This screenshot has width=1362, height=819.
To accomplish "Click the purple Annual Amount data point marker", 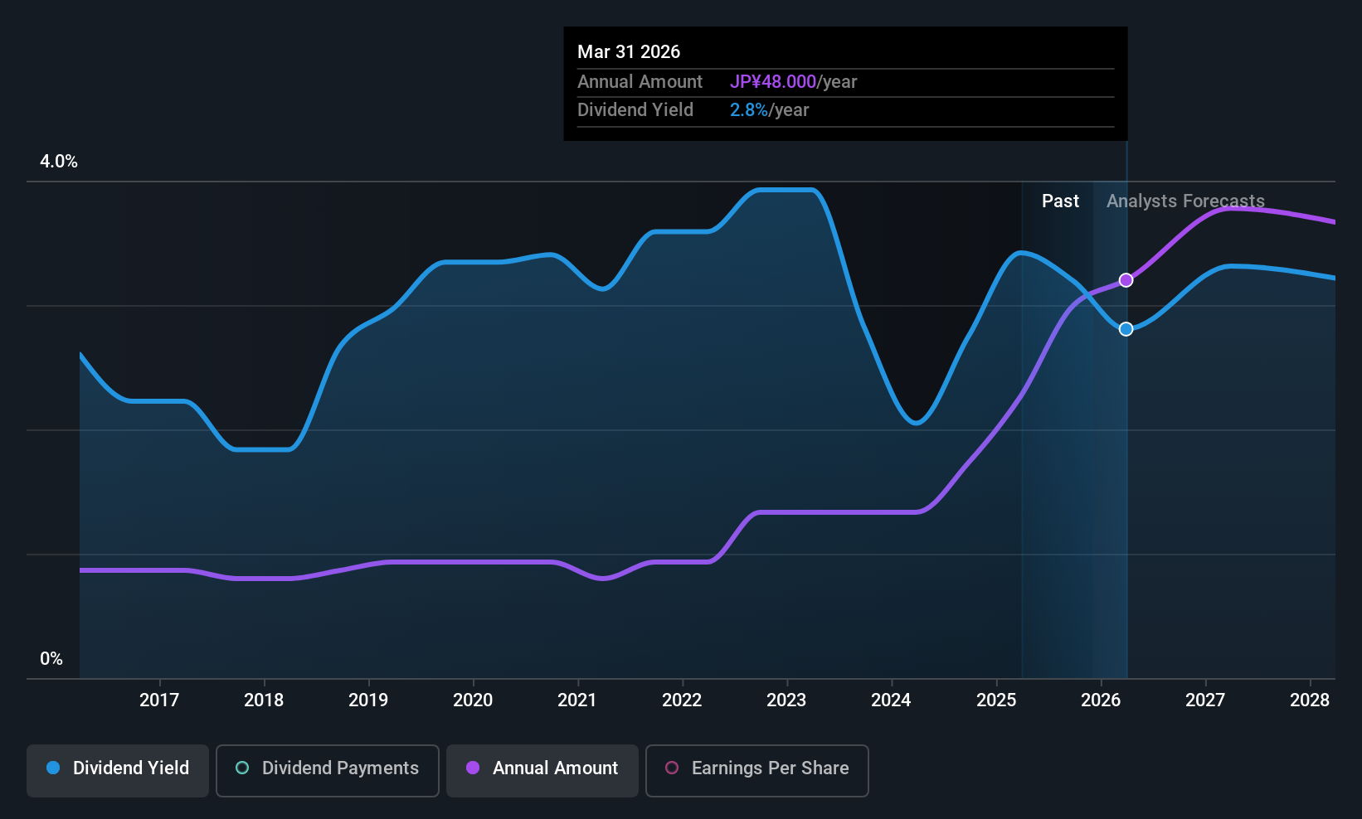I will [1126, 280].
